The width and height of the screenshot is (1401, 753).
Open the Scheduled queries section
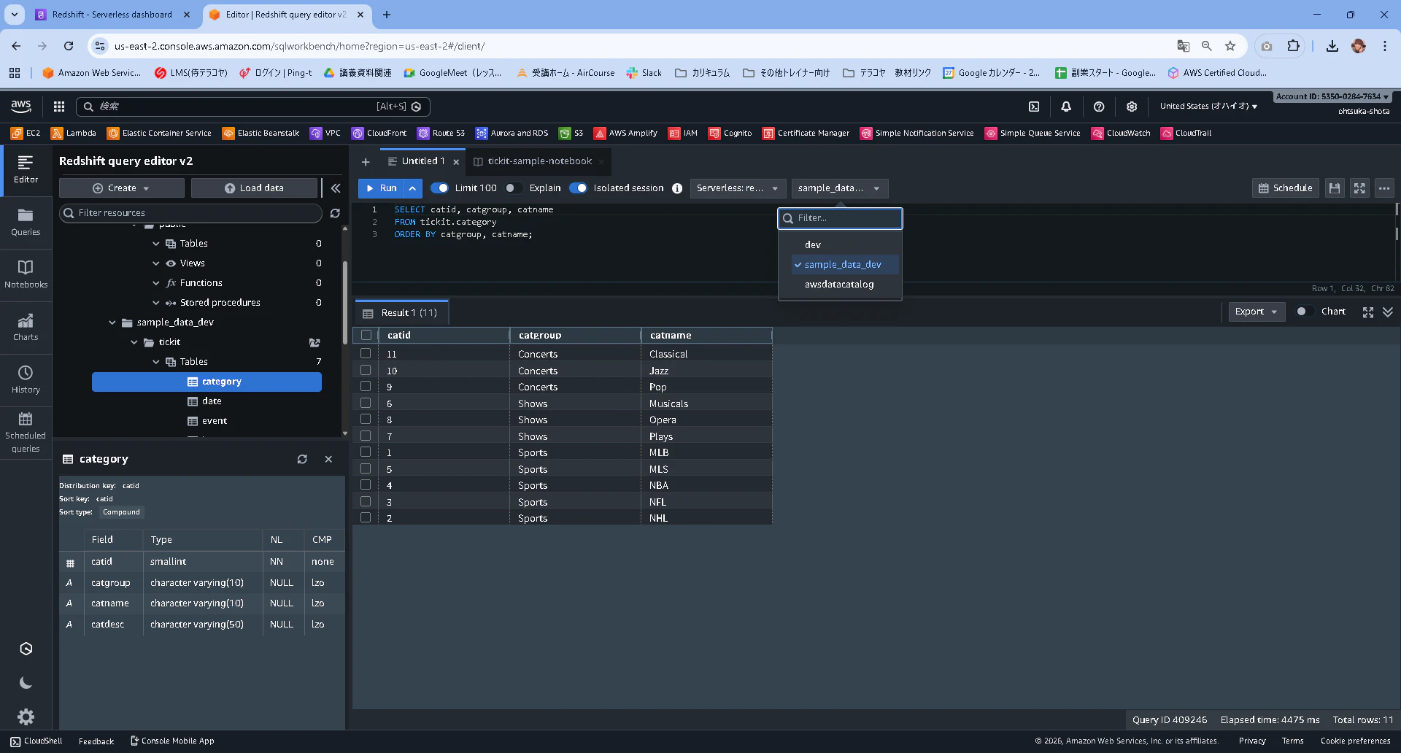tap(26, 432)
